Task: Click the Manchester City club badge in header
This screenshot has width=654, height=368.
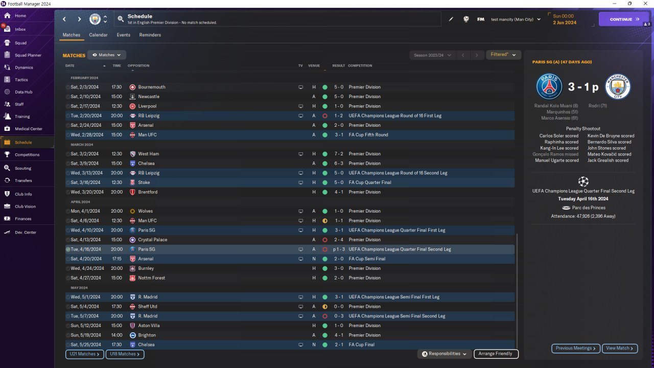Action: pos(95,19)
